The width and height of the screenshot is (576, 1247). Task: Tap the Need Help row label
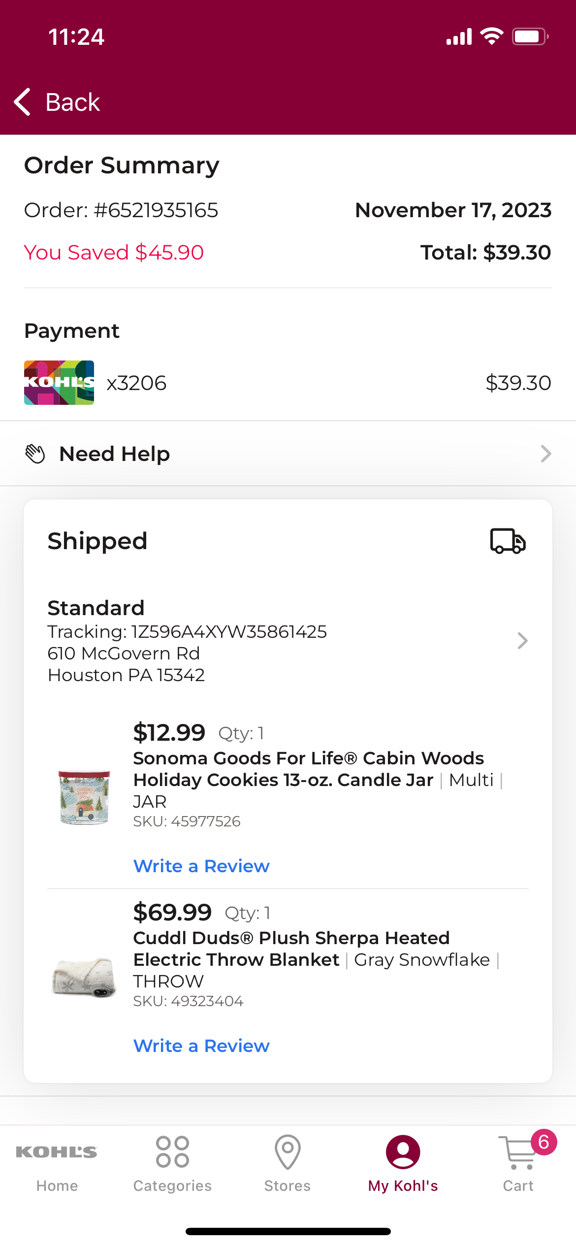(114, 454)
